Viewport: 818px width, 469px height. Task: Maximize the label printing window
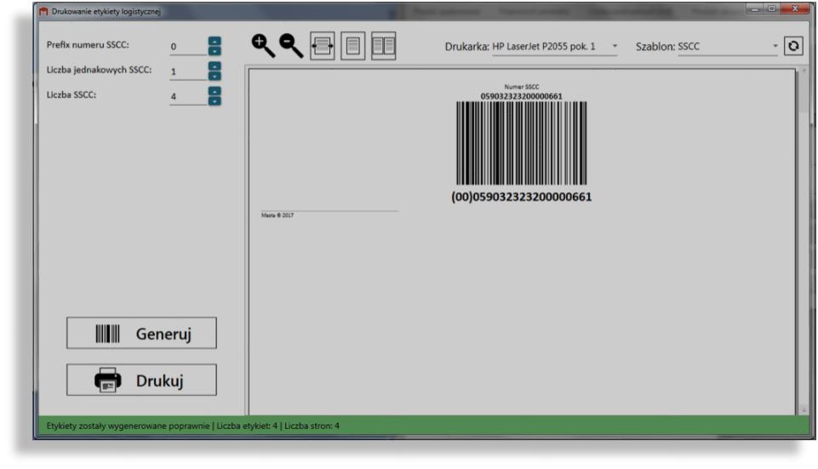pos(771,9)
